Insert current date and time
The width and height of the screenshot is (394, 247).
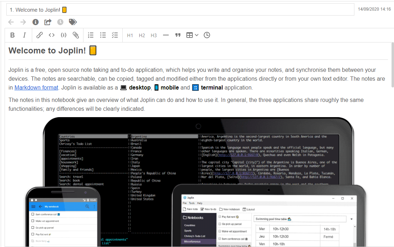(x=207, y=35)
